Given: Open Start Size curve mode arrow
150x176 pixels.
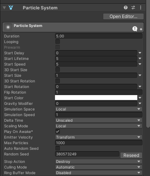Looking at the screenshot, I should (x=140, y=75).
